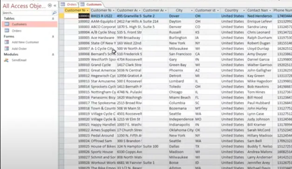Open Customer Name column filter dropdown
Viewport: 292px width, 169px height.
coord(114,10)
